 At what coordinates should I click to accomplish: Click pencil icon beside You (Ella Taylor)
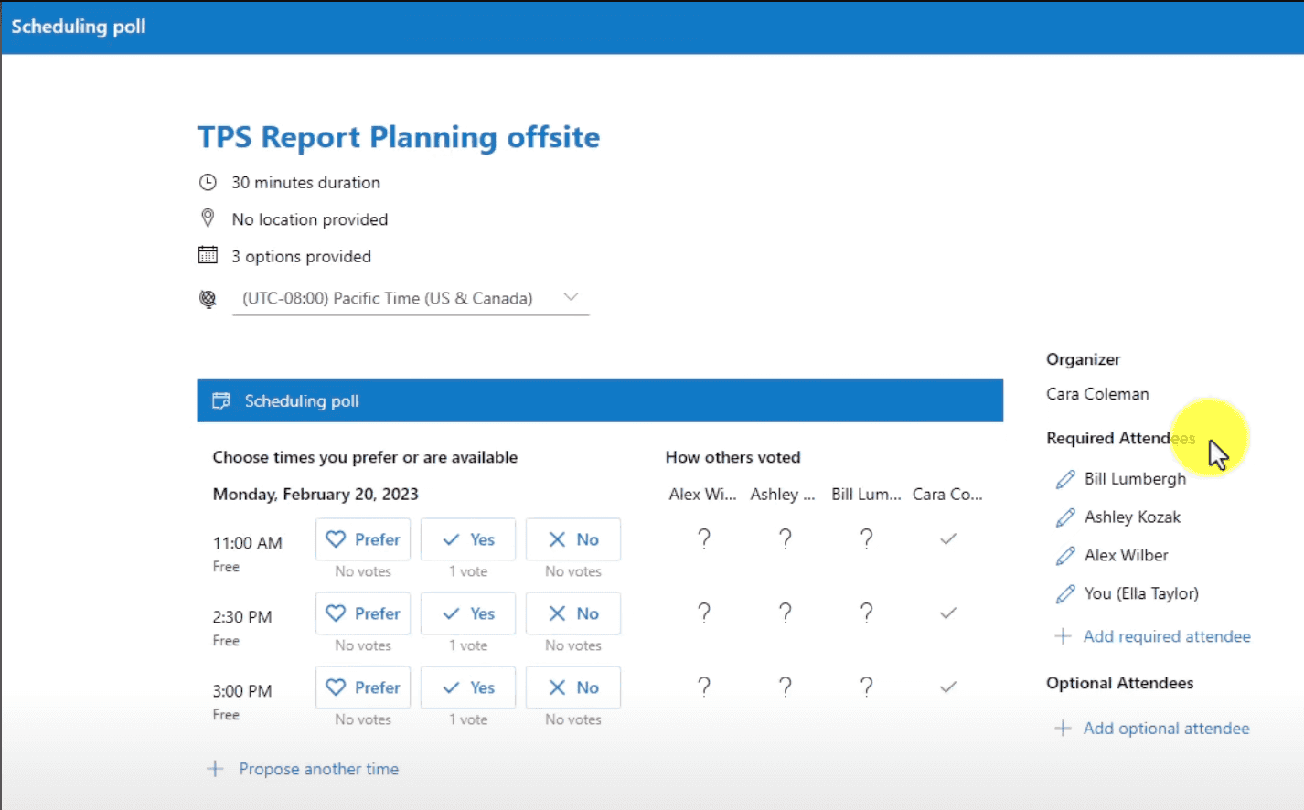click(1065, 594)
